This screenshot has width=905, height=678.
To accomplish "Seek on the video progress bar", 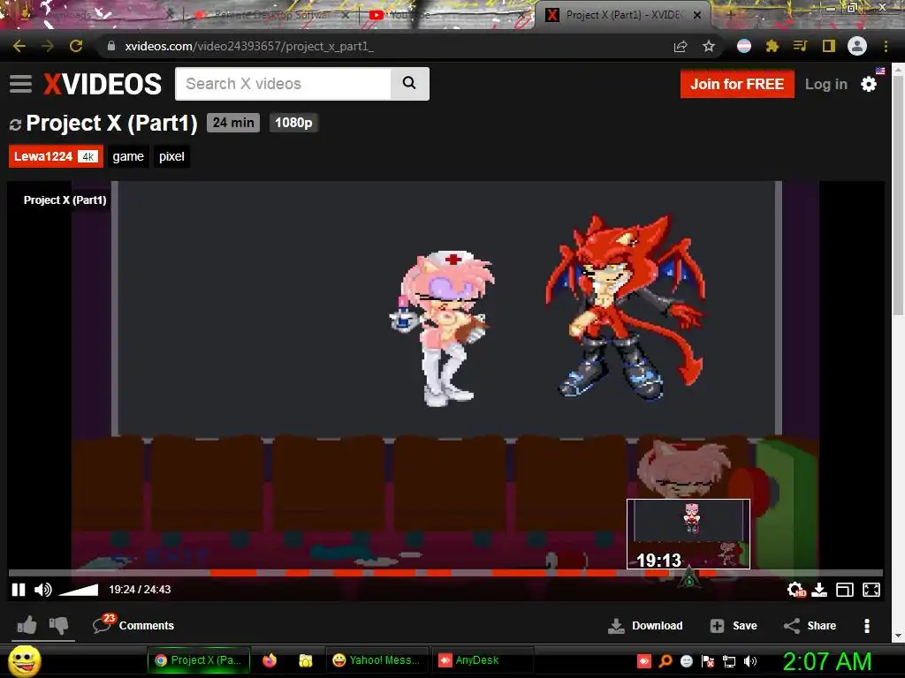I will tap(445, 572).
